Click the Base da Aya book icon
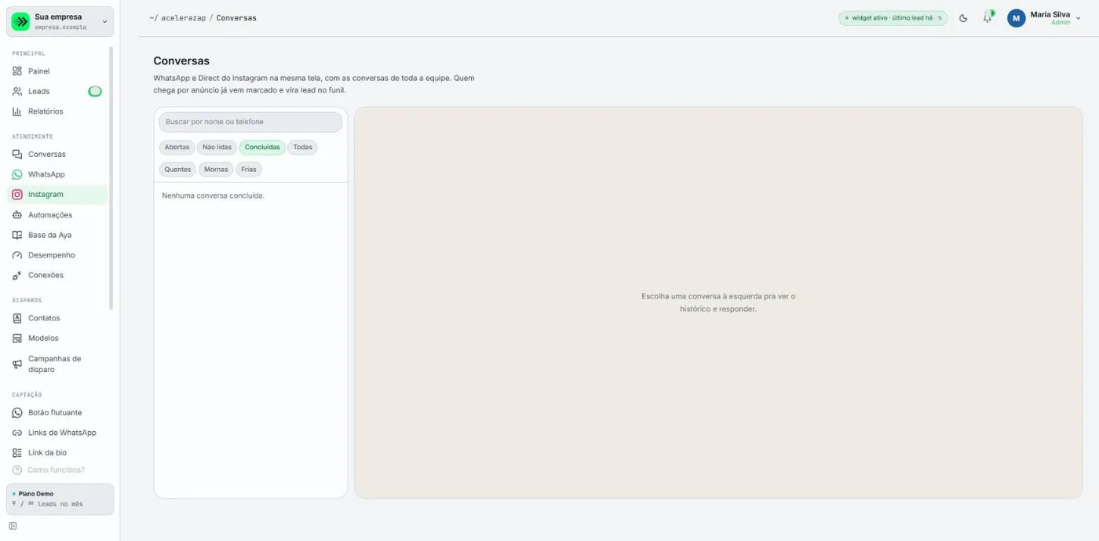Viewport: 1099px width, 541px height. tap(17, 235)
